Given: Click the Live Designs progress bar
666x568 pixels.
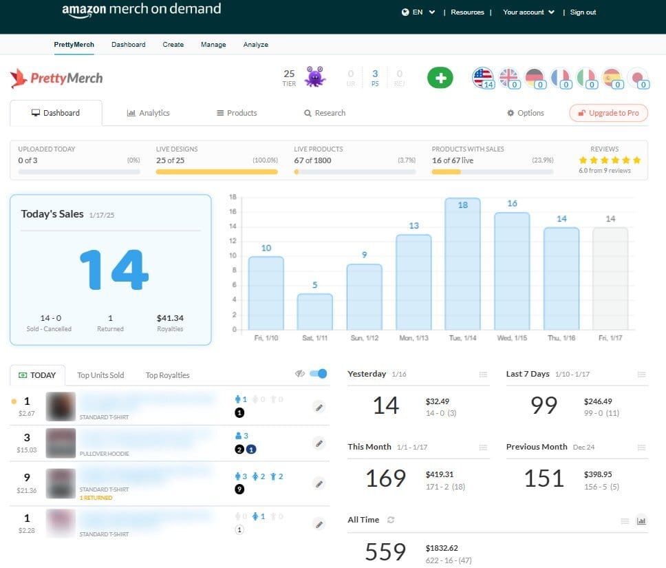Looking at the screenshot, I should [x=217, y=171].
